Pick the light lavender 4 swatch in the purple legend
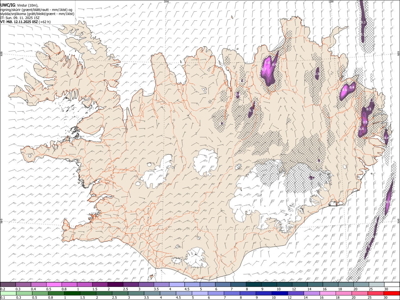This screenshot has width=400, height=300. point(177,284)
